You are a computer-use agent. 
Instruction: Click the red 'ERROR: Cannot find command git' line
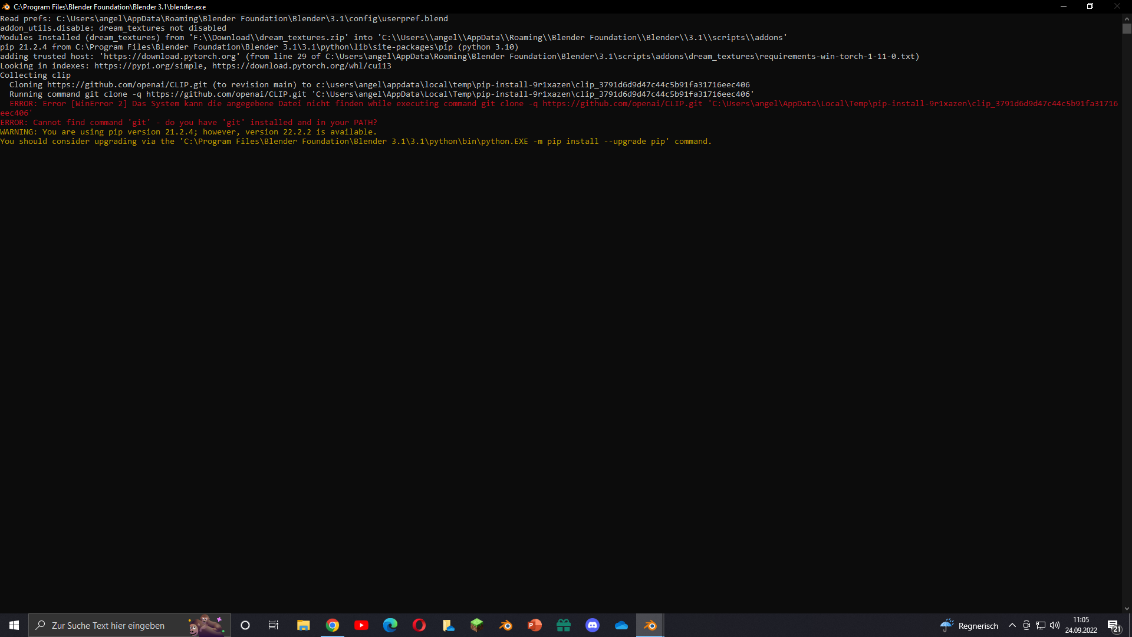tap(189, 123)
